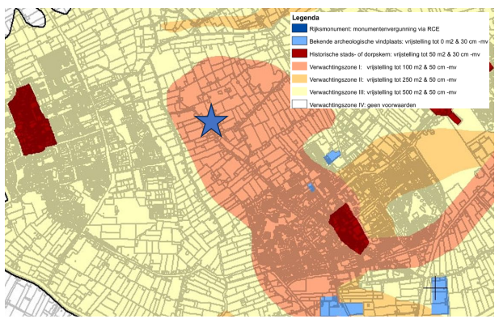The height and width of the screenshot is (323, 499).
Task: Click the orange Verwachtingszone II swatch
Action: pyautogui.click(x=299, y=79)
